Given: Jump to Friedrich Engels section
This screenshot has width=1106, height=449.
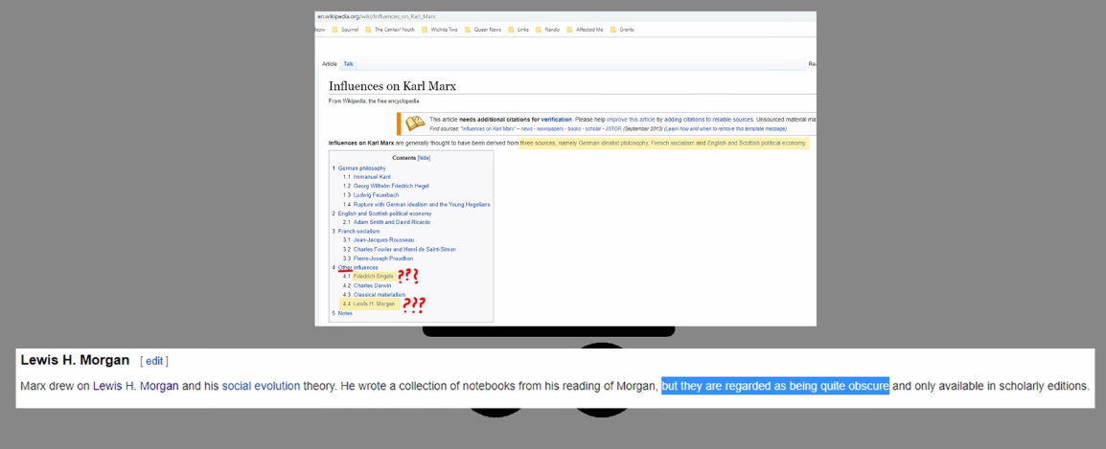Looking at the screenshot, I should pos(373,277).
